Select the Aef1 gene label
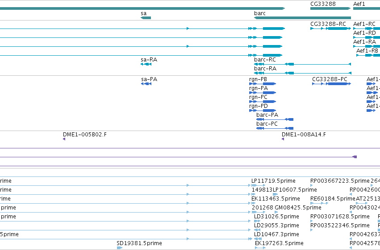The height and width of the screenshot is (250, 380). coord(359,4)
